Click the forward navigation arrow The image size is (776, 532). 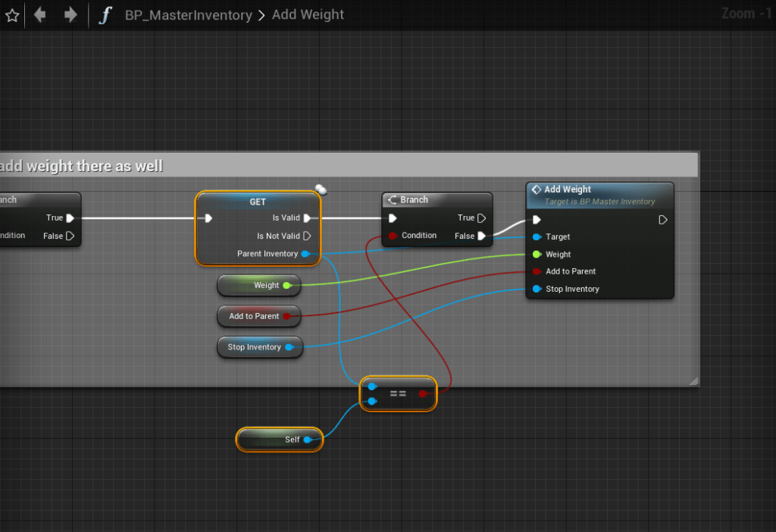click(x=70, y=15)
